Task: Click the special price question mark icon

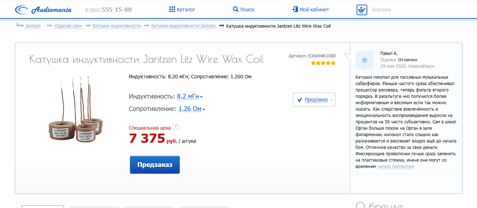Action: [175, 127]
